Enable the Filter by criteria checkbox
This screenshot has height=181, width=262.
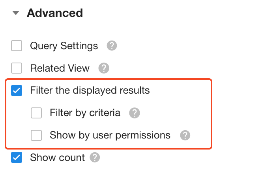click(x=36, y=113)
